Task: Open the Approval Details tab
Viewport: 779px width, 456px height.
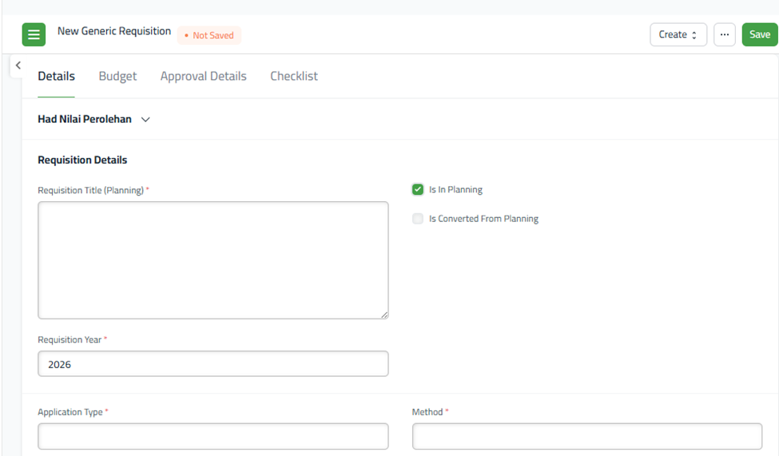Action: (203, 77)
